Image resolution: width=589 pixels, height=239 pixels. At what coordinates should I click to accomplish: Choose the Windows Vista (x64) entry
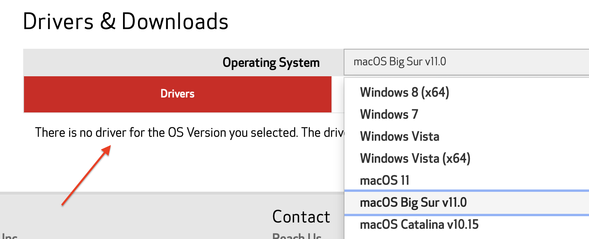tap(415, 158)
